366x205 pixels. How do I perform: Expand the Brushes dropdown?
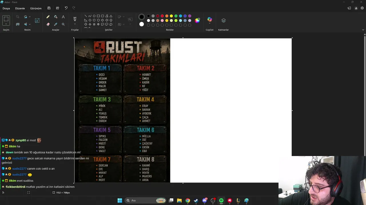(75, 24)
